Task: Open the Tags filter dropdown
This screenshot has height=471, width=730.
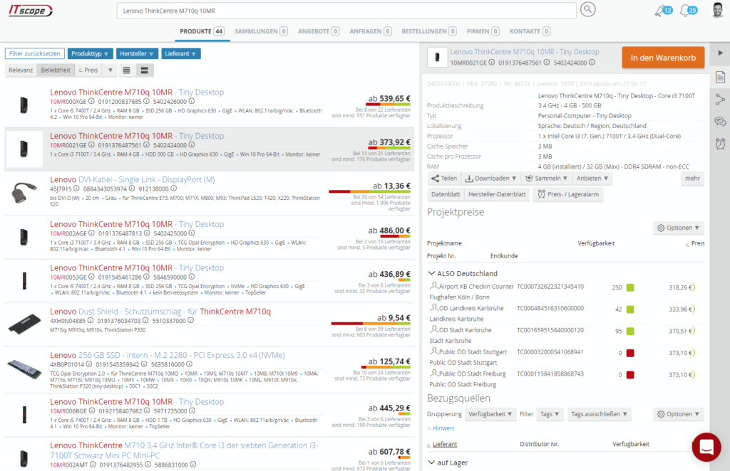Action: tap(550, 414)
